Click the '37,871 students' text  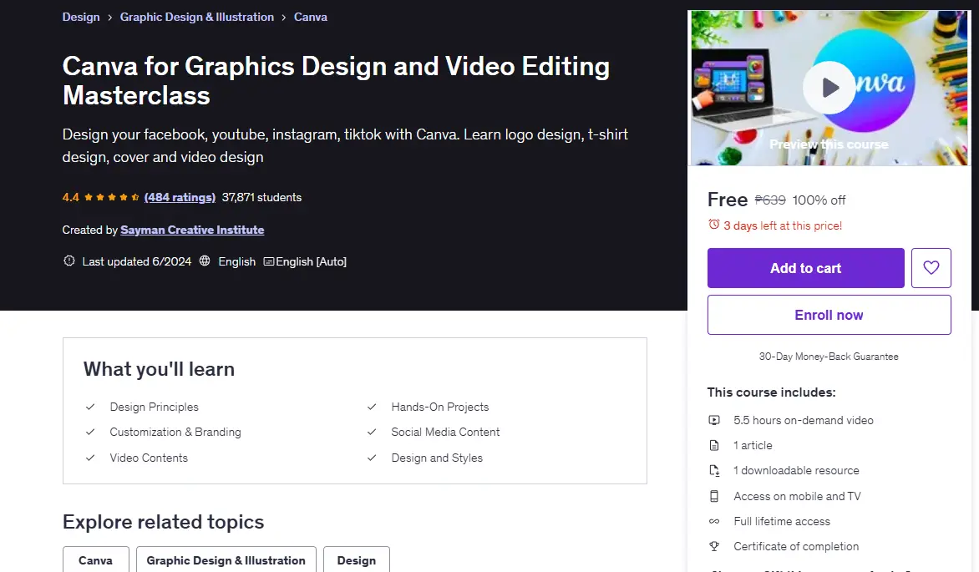pos(261,197)
